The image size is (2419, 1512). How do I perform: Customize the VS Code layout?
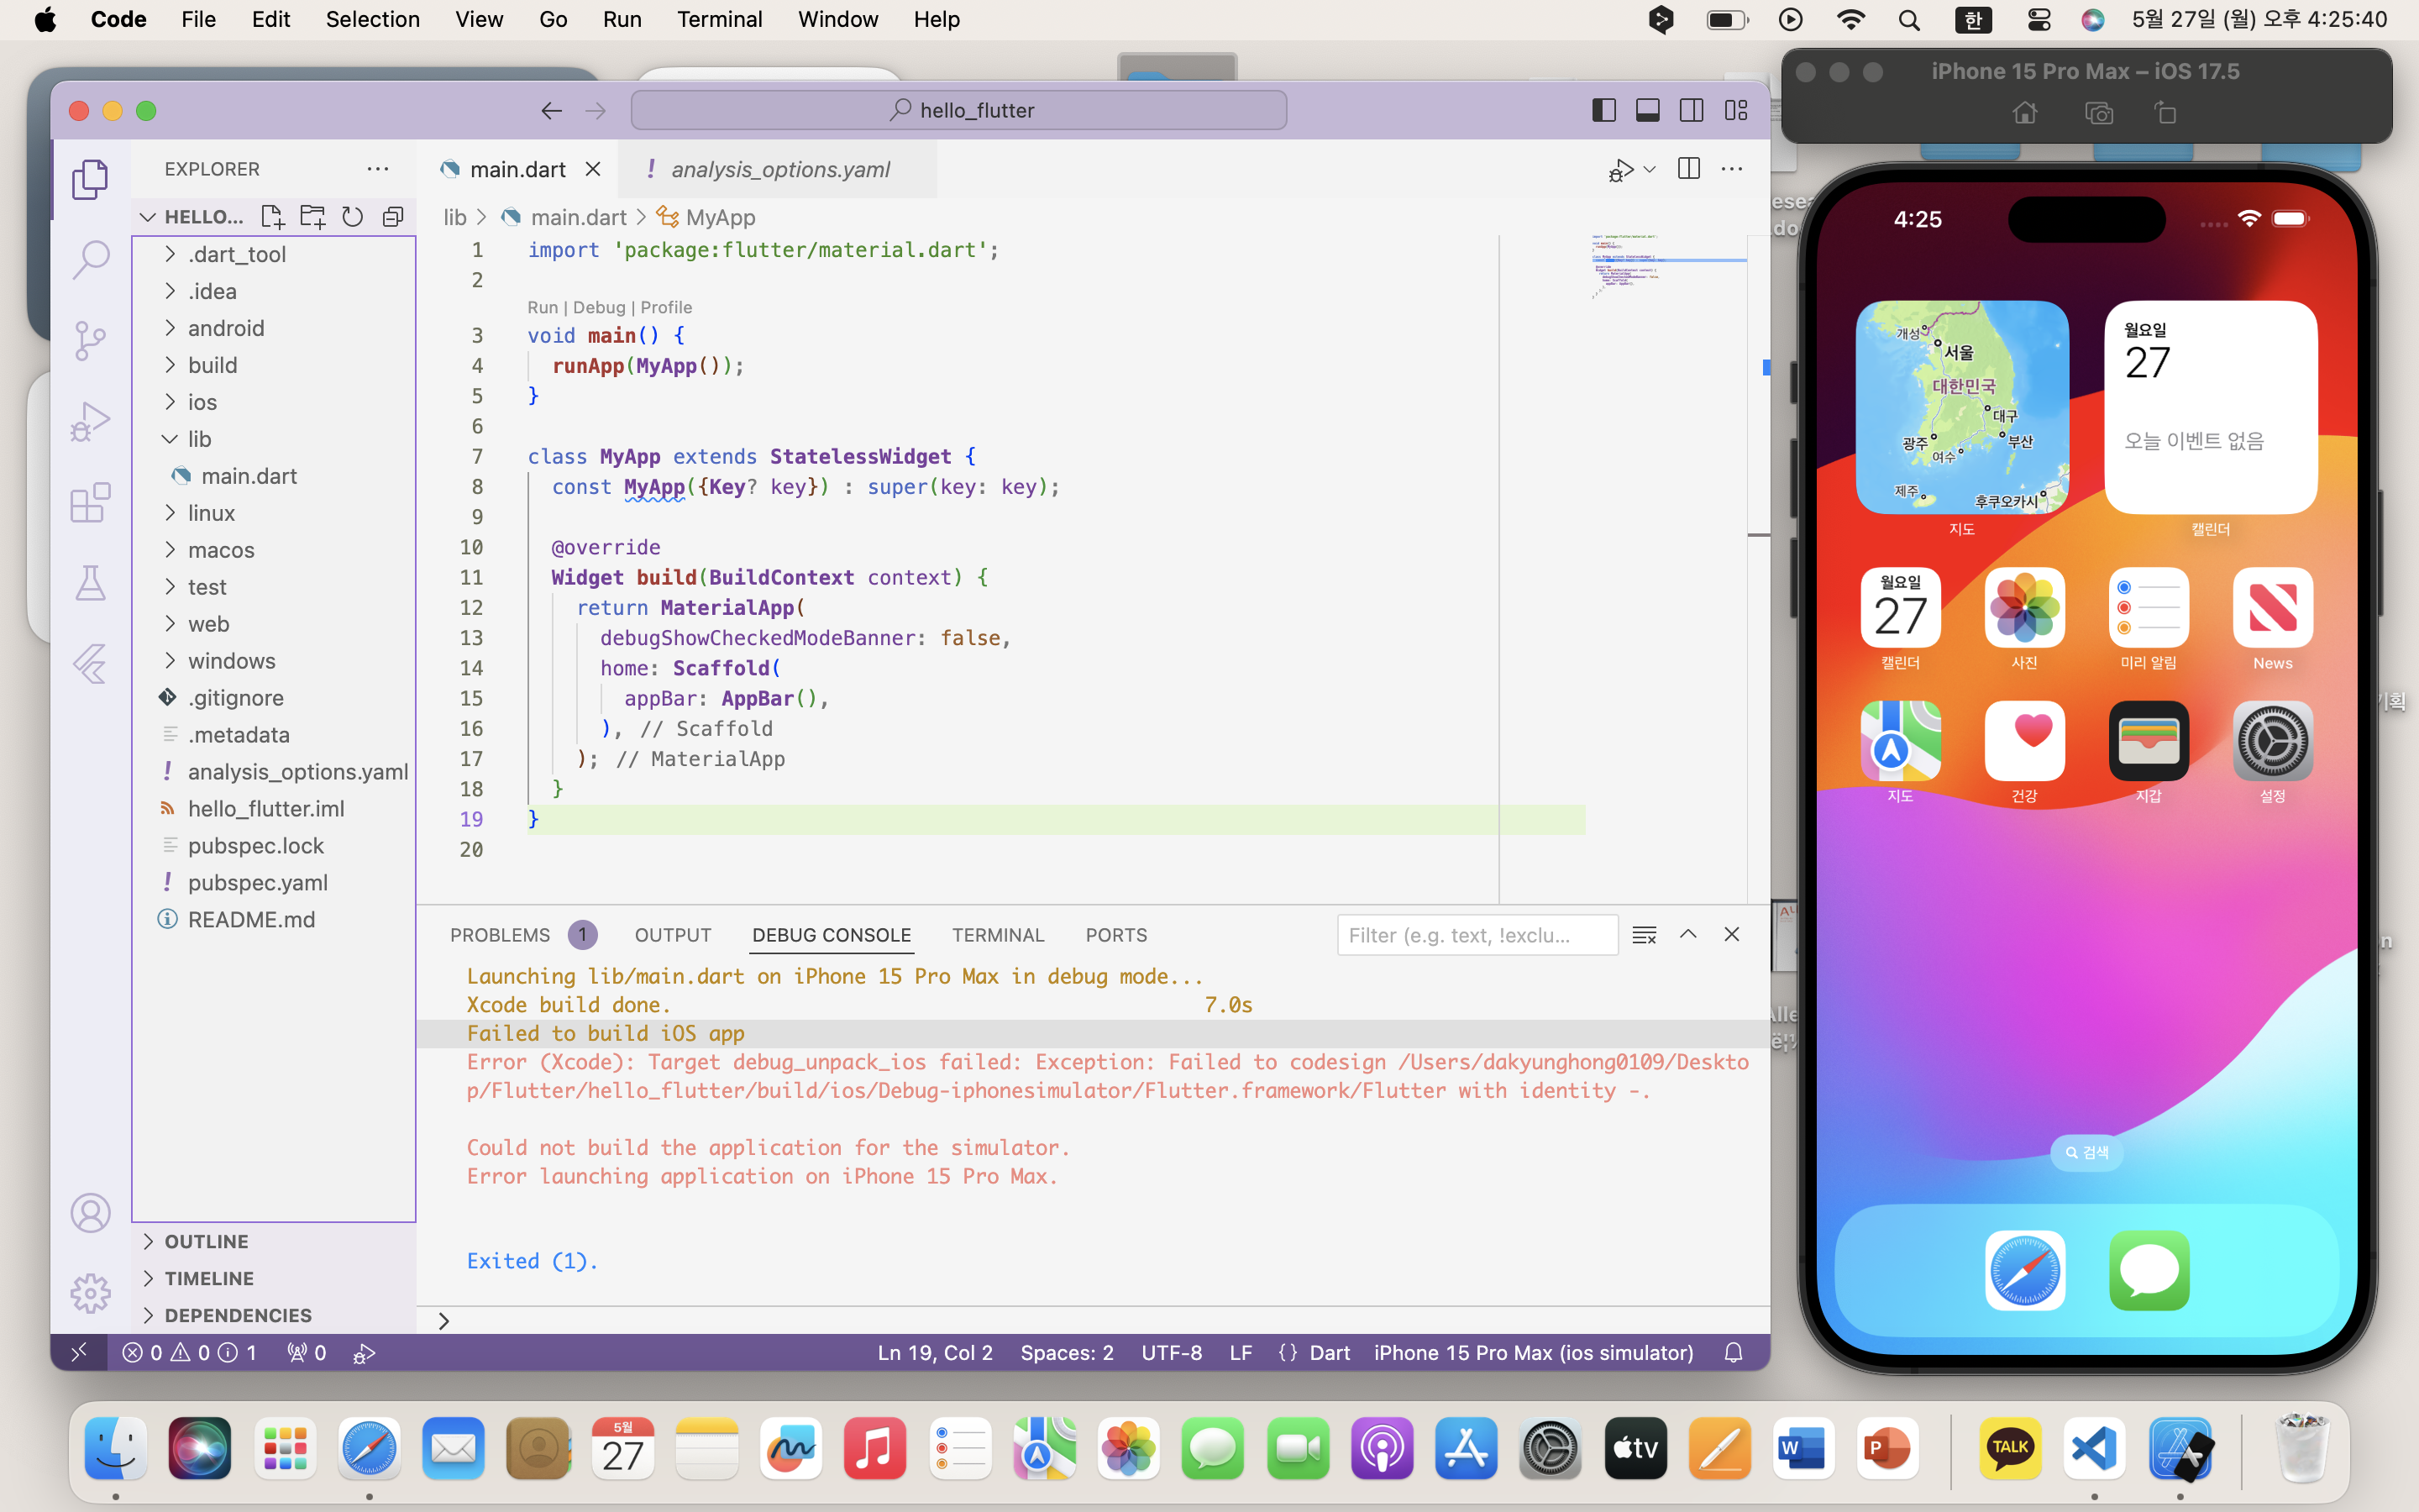(x=1736, y=110)
